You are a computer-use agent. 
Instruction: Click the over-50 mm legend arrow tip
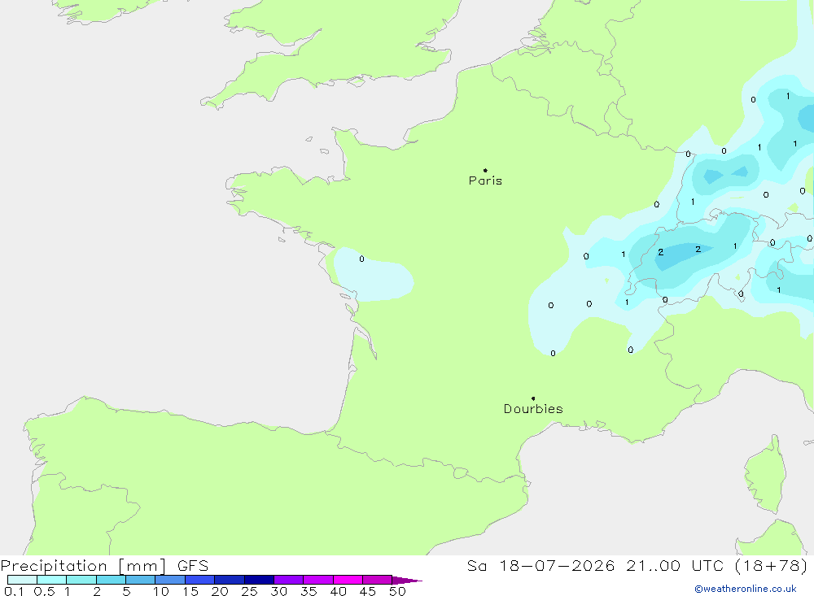[408, 581]
